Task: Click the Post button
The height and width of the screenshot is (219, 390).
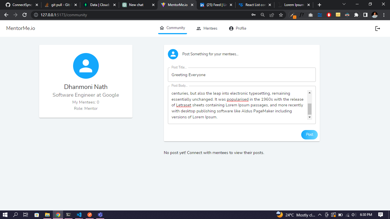Action: 309,135
